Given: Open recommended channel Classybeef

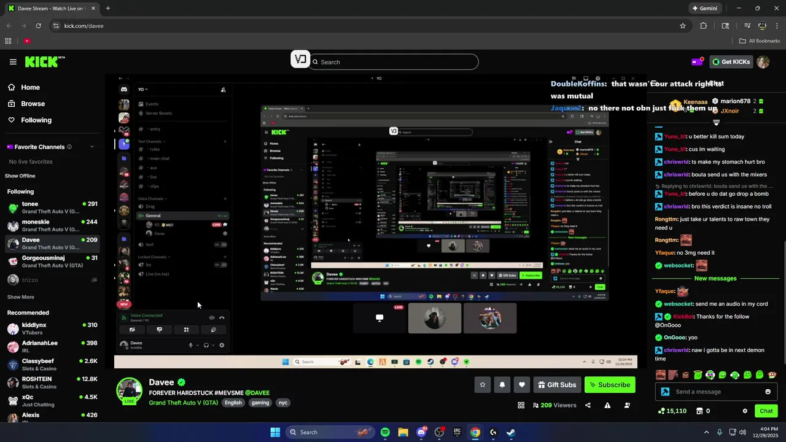Looking at the screenshot, I should (52, 365).
